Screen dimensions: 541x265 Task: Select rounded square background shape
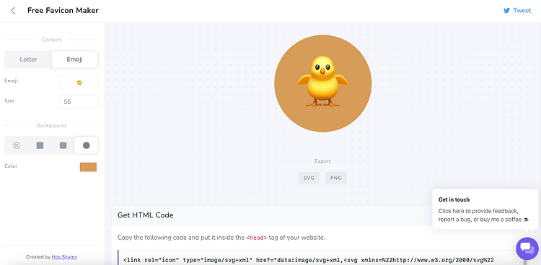63,145
